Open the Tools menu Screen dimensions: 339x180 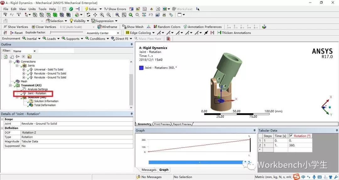pos(42,9)
